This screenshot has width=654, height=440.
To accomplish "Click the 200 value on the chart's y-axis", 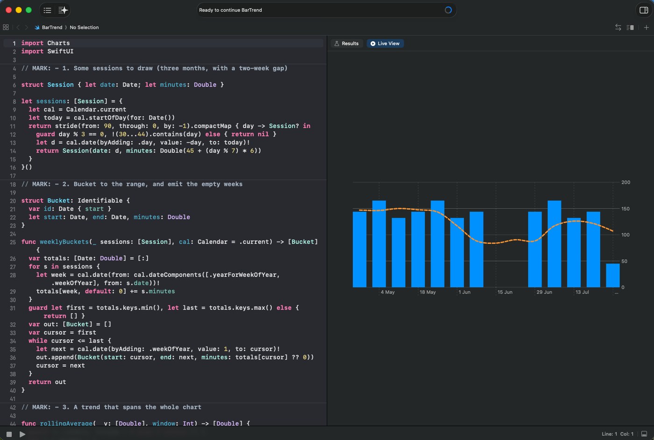I will pos(626,183).
